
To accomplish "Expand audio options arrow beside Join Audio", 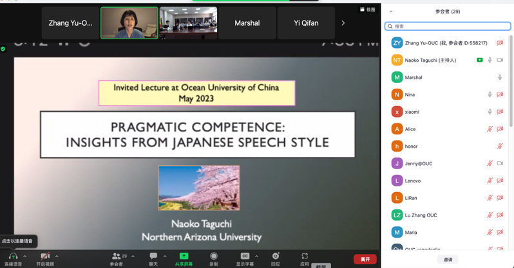I will [25, 256].
